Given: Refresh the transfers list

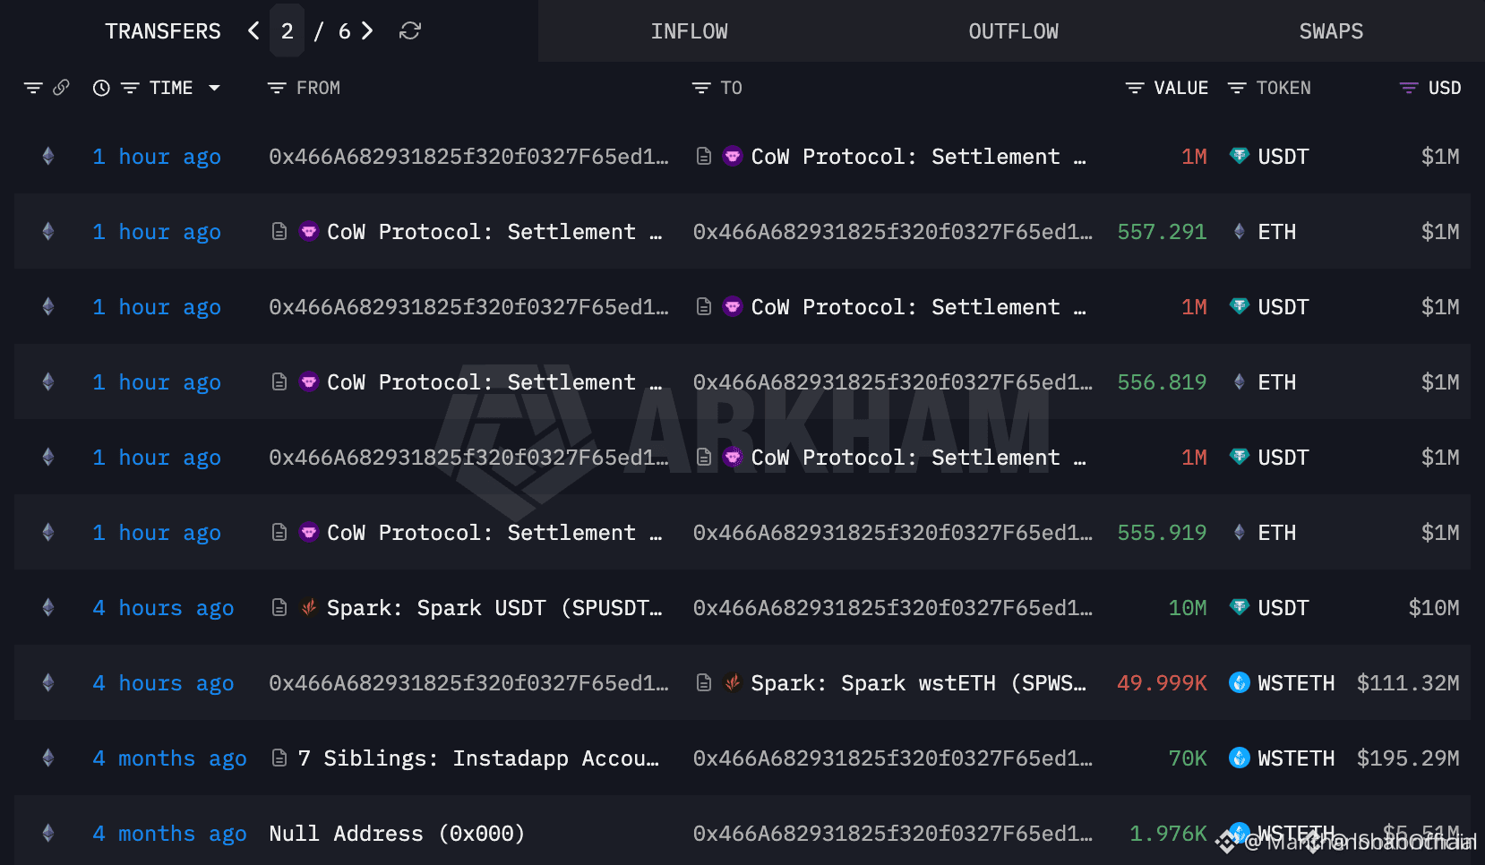Looking at the screenshot, I should tap(410, 31).
